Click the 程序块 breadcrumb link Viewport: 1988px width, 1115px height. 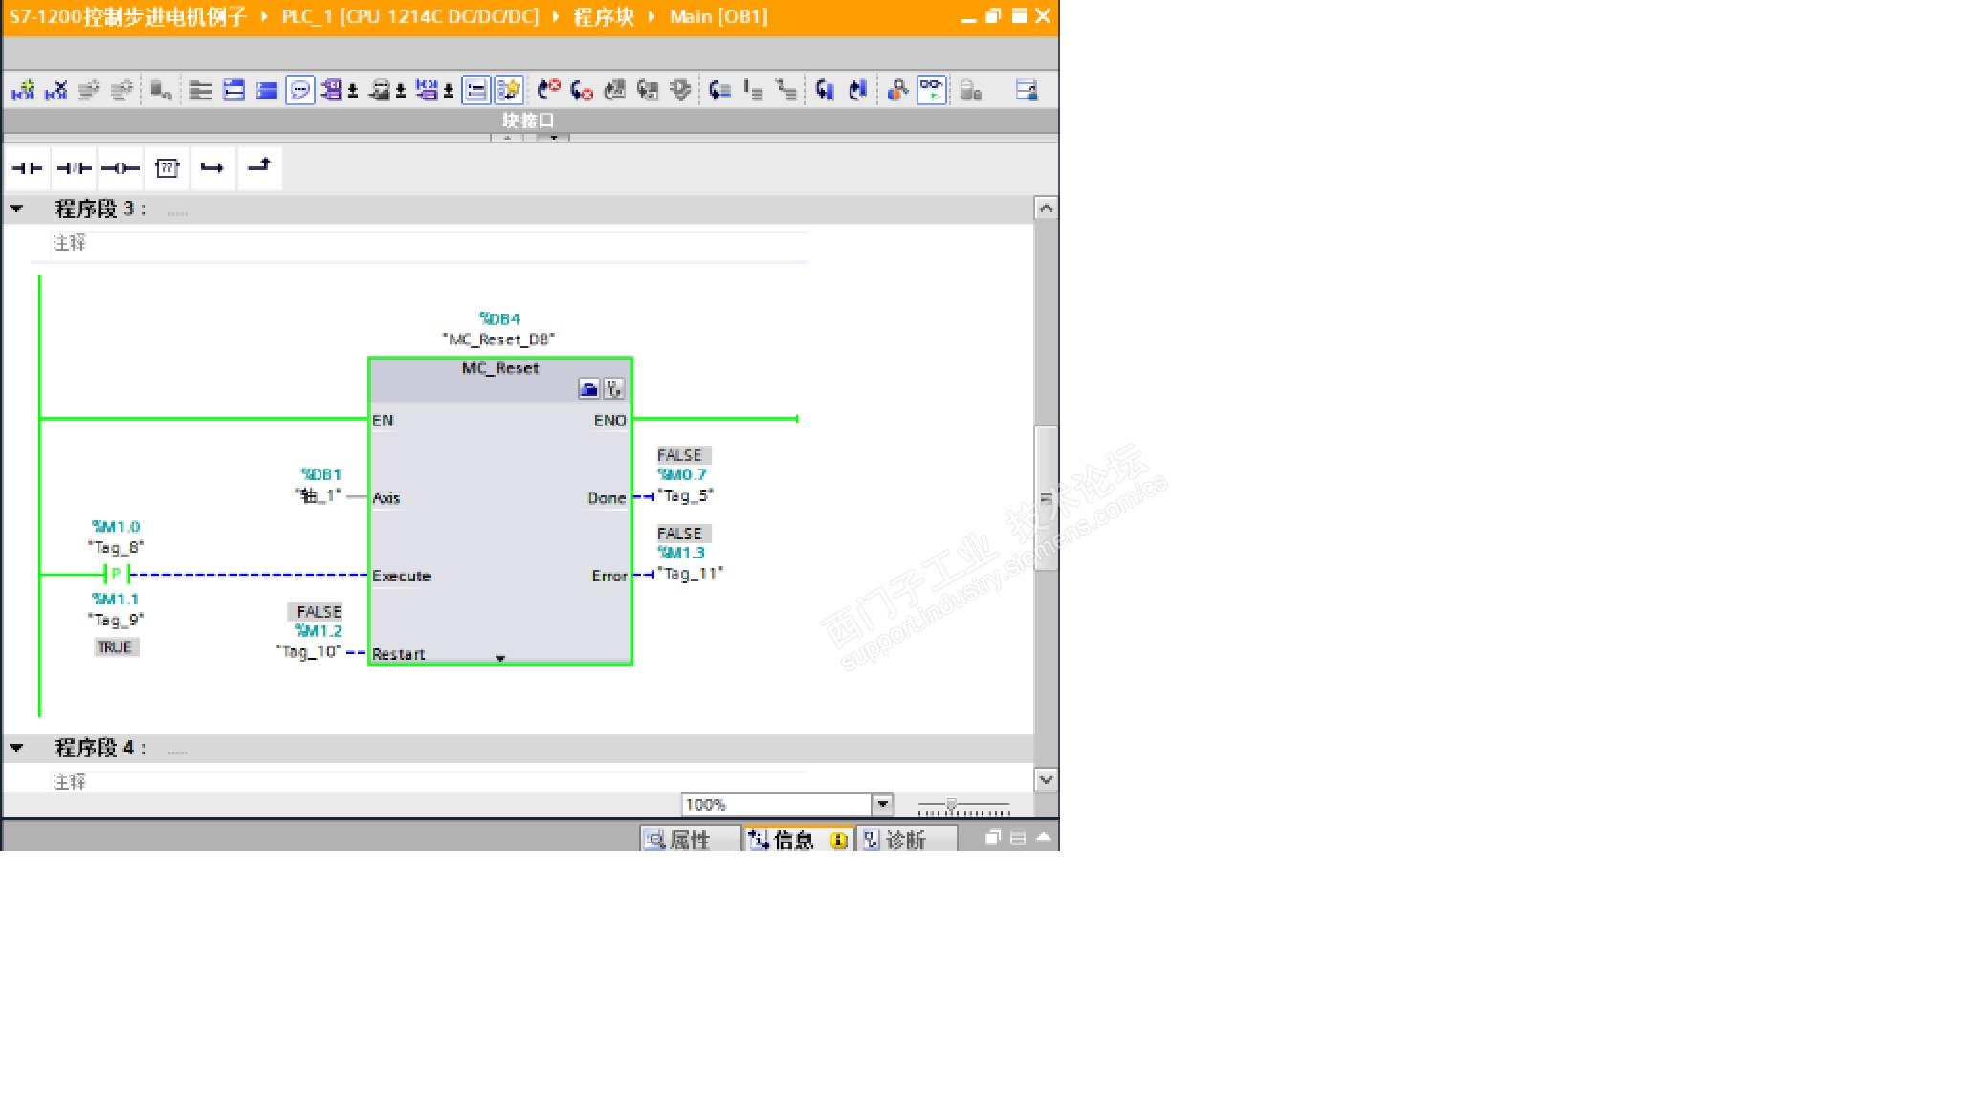pos(604,16)
